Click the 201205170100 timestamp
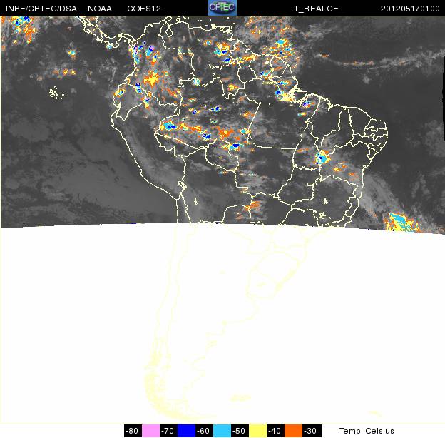 coord(410,9)
